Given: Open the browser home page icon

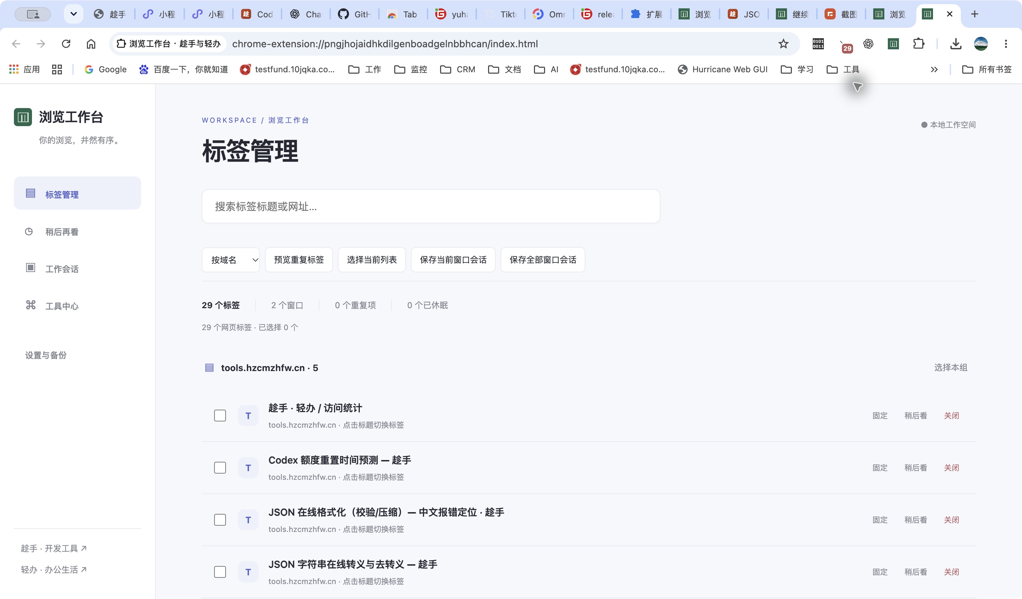Looking at the screenshot, I should click(91, 44).
